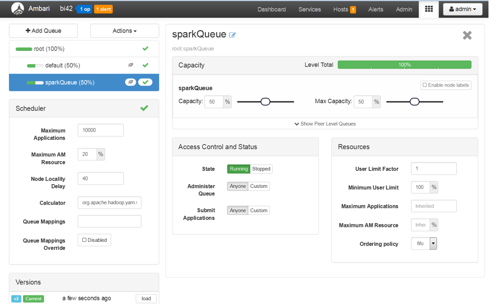Open the Dashboard menu
The width and height of the screenshot is (502, 304).
(x=272, y=10)
